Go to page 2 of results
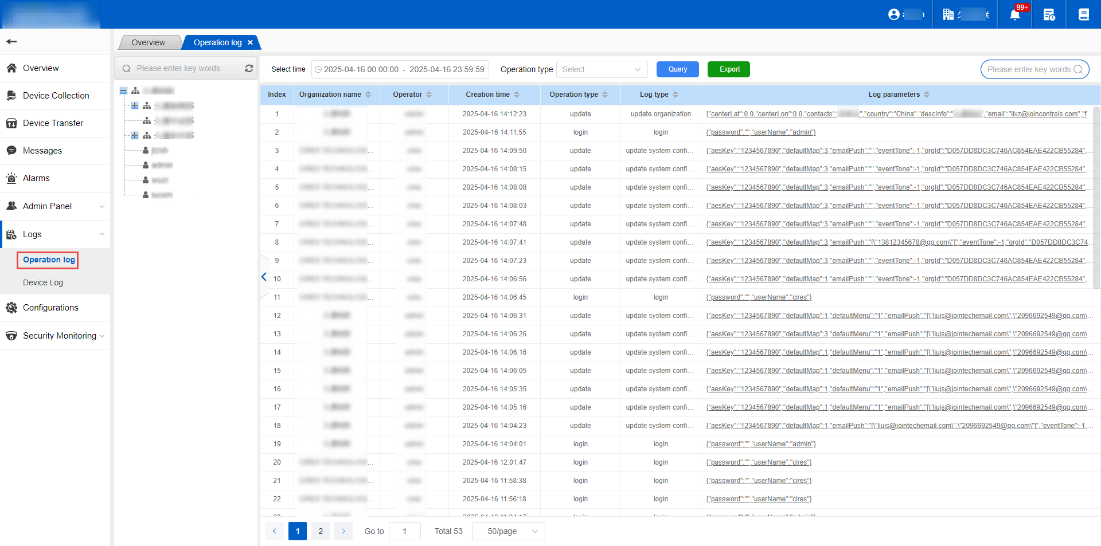 click(x=321, y=531)
